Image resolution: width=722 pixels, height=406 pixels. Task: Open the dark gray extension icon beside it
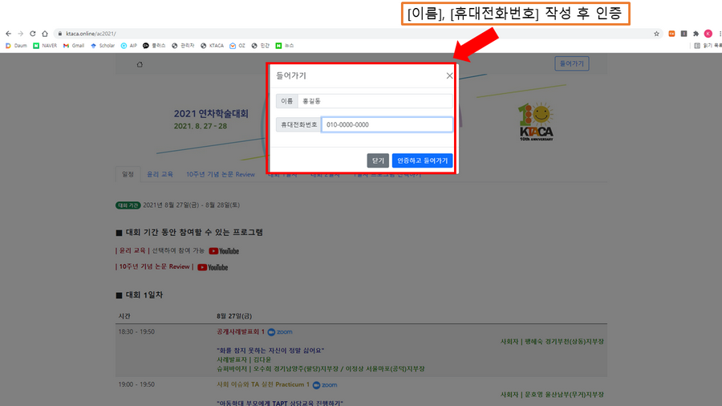(683, 34)
